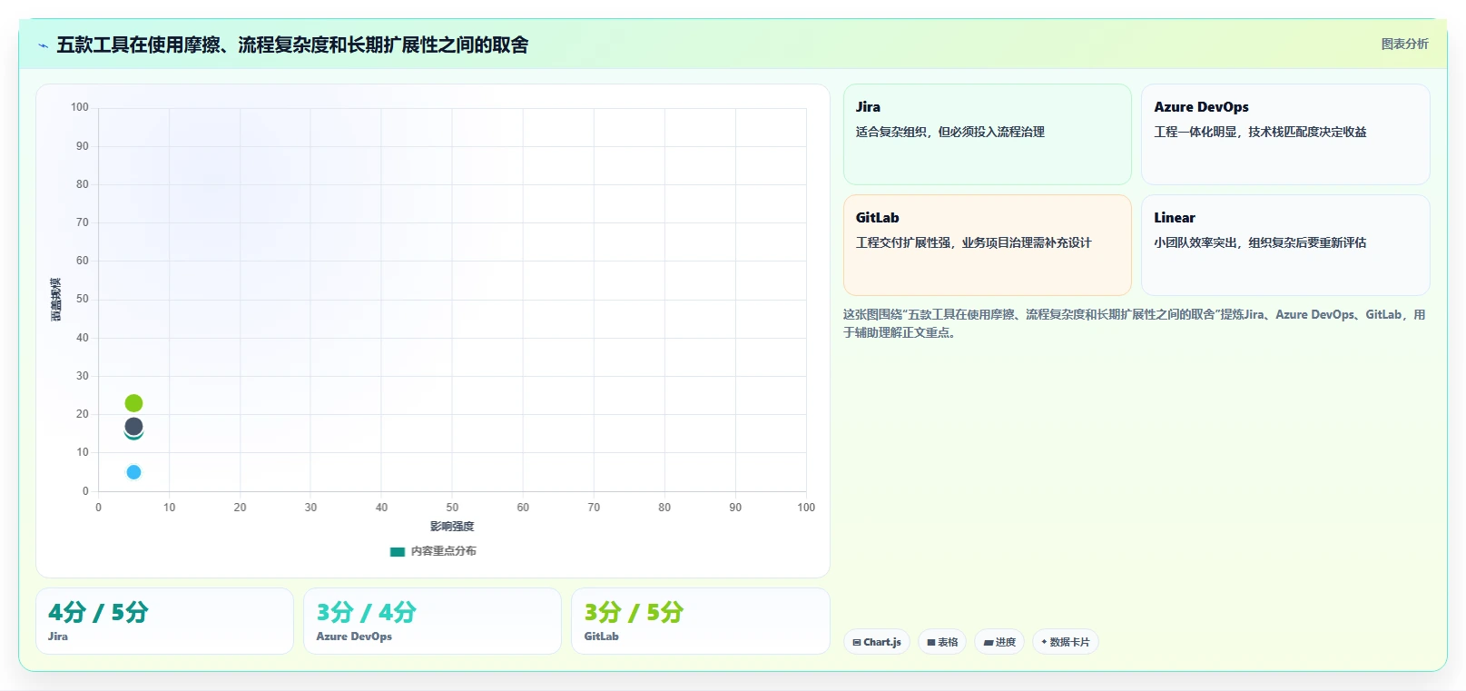The width and height of the screenshot is (1466, 691).
Task: Click the 内容重点分布 legend label
Action: [x=443, y=551]
